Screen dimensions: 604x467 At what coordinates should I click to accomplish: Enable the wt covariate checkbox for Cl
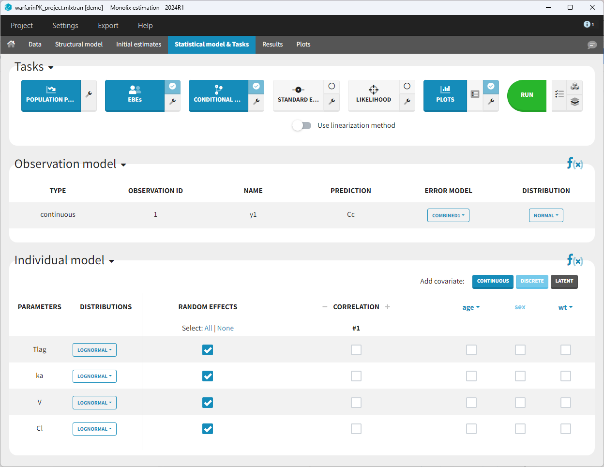coord(565,429)
